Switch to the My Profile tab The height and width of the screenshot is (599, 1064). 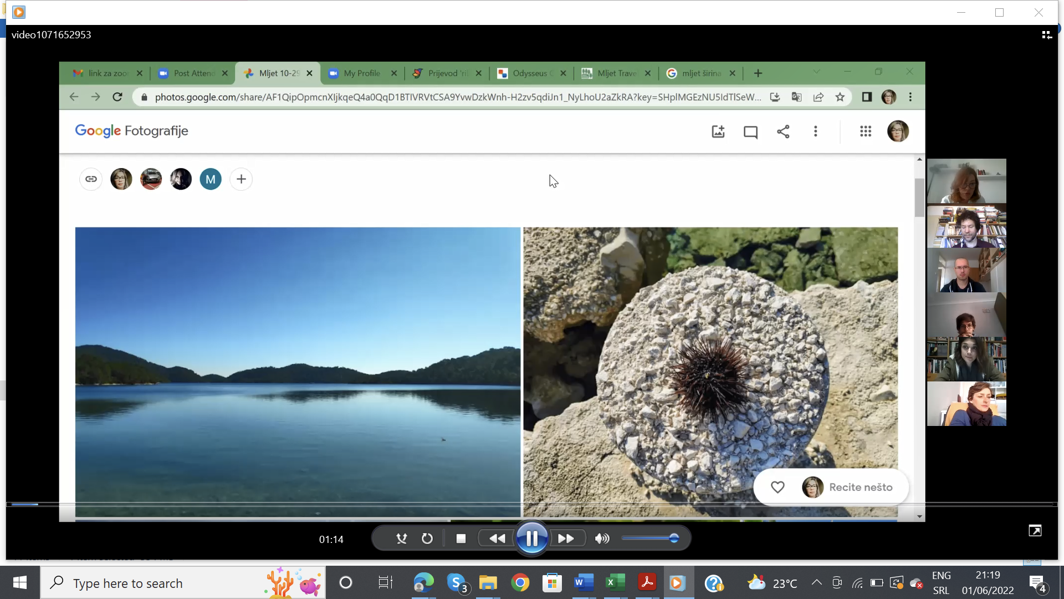pyautogui.click(x=361, y=73)
